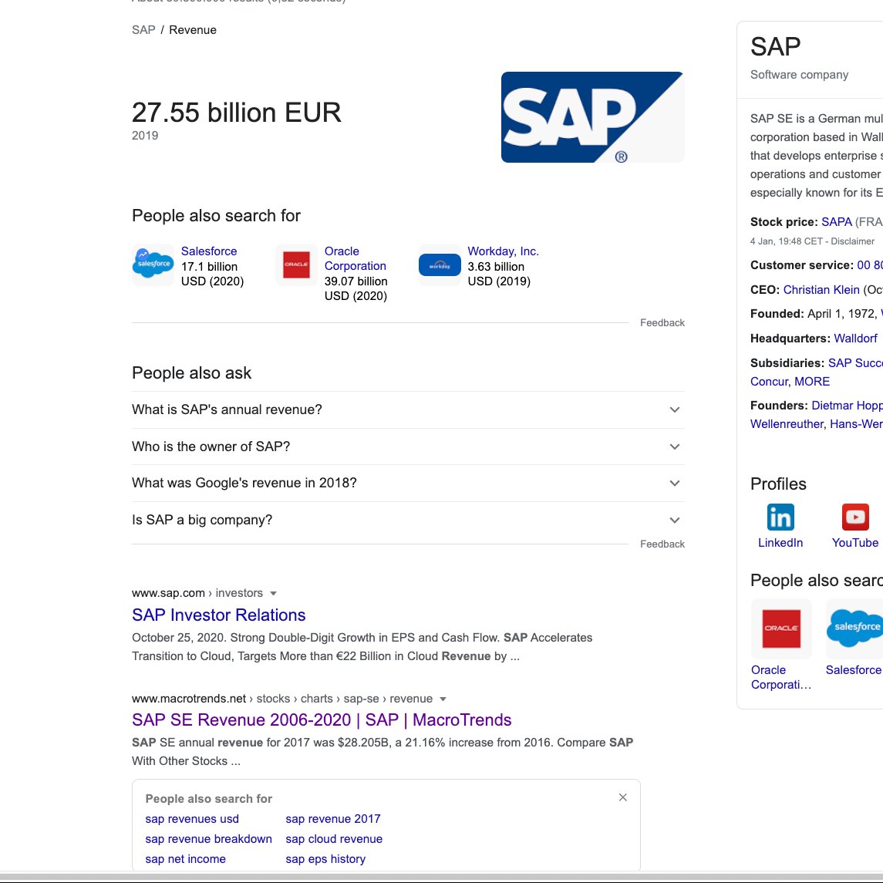Click the Salesforce logo icon in main results
This screenshot has width=883, height=883.
pos(153,265)
